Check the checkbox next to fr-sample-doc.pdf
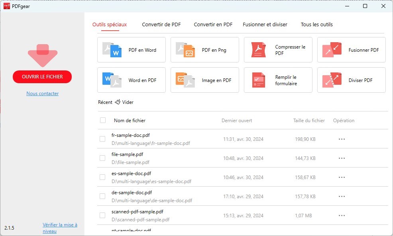Screen dimensions: 393x236 102,138
